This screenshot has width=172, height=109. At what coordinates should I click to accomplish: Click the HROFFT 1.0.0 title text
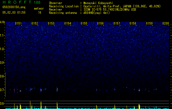click(21, 2)
